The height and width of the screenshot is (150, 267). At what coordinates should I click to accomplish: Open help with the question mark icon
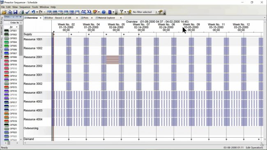click(x=104, y=12)
